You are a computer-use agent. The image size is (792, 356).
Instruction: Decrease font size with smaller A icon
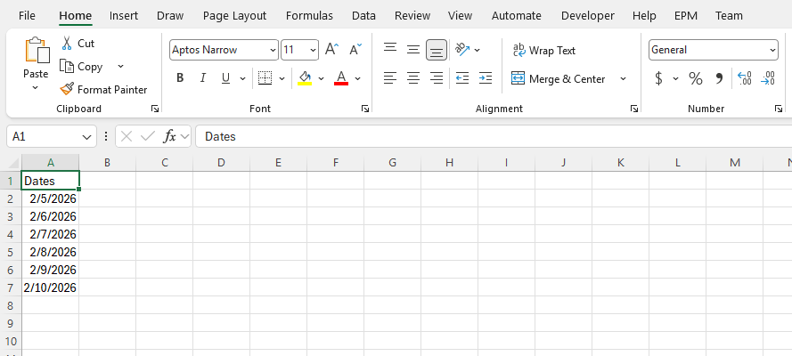[x=355, y=50]
